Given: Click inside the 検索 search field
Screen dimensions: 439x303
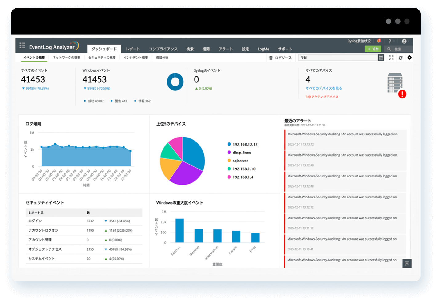Looking at the screenshot, I should click(399, 49).
